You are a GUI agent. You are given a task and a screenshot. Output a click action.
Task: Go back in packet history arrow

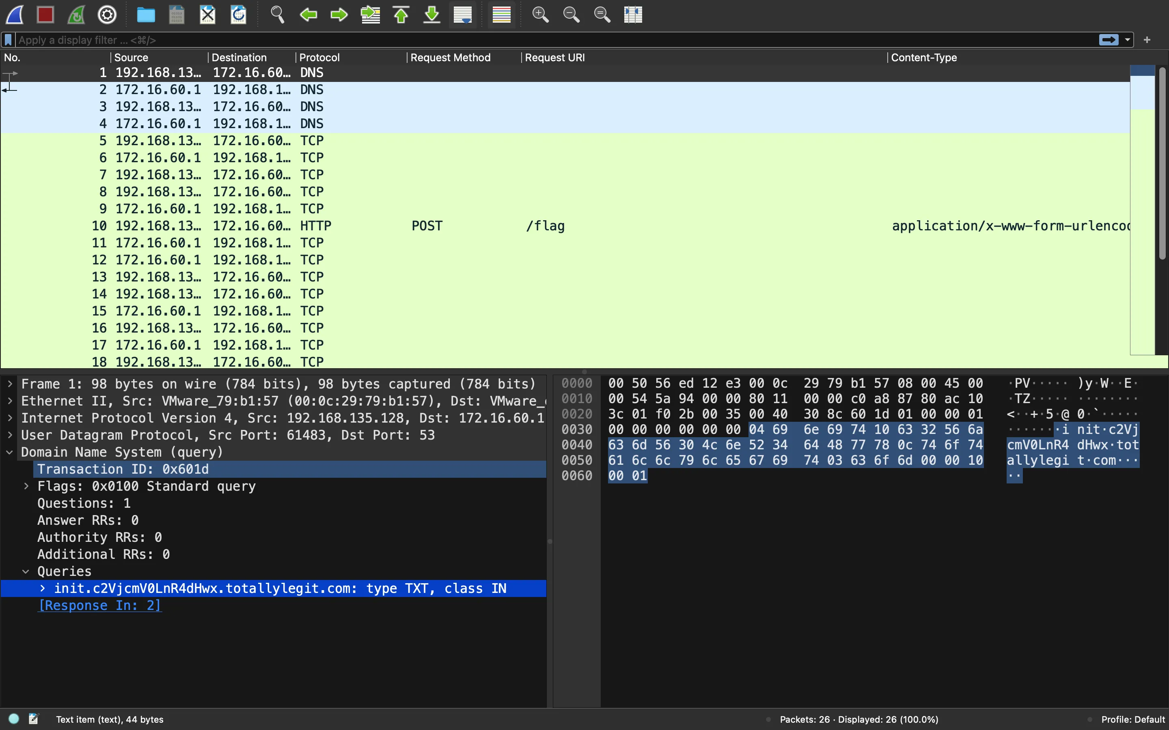pos(308,15)
